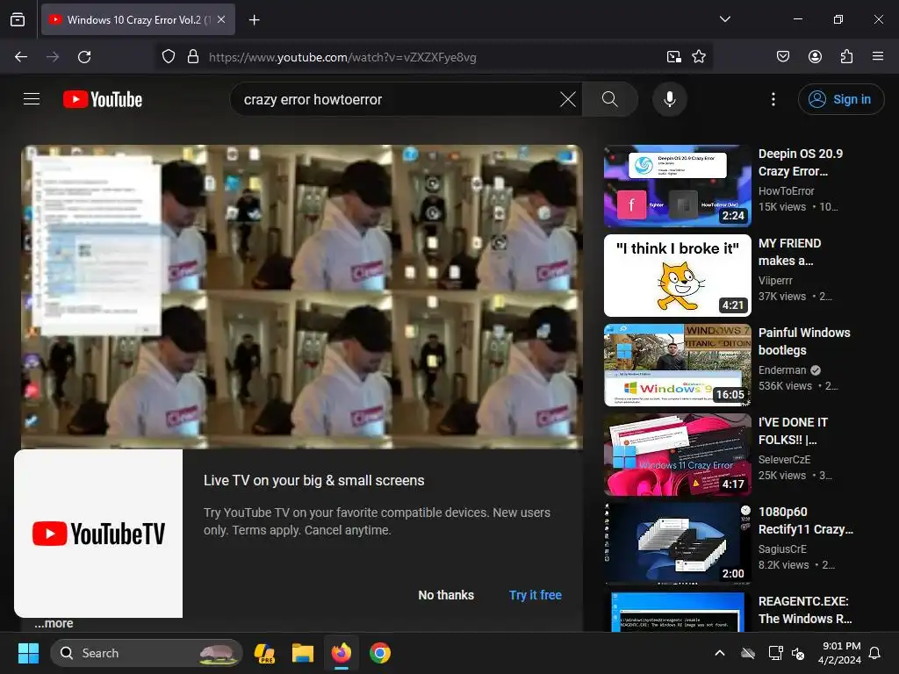Screen dimensions: 899x674
Task: Switch to Firefox in the taskbar
Action: point(342,653)
